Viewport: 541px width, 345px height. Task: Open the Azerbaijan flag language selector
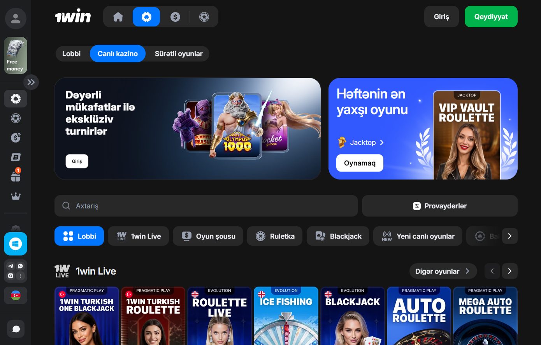pos(16,296)
